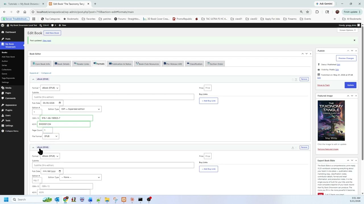Click the ASIN field with BH00001234

tap(64, 124)
